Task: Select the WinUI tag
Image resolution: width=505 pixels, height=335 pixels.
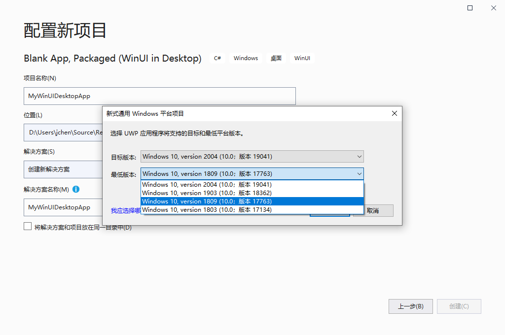Action: (302, 58)
